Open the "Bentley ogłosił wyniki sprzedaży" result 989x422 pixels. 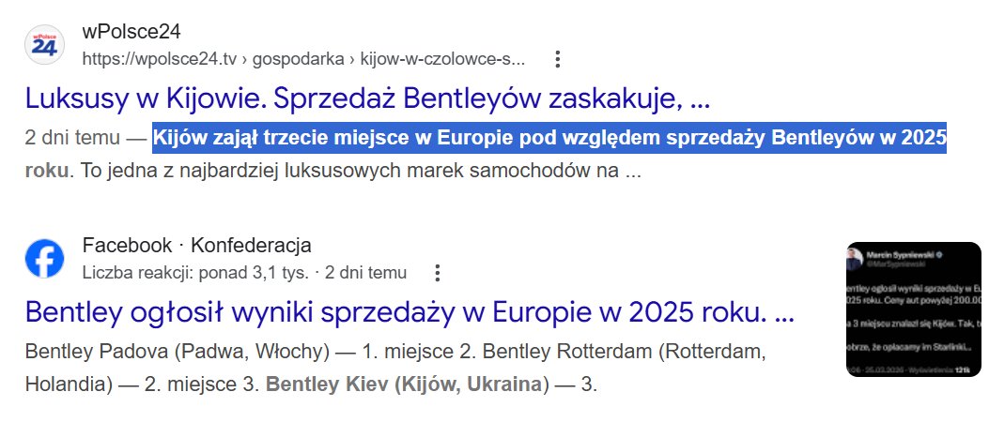coord(410,311)
